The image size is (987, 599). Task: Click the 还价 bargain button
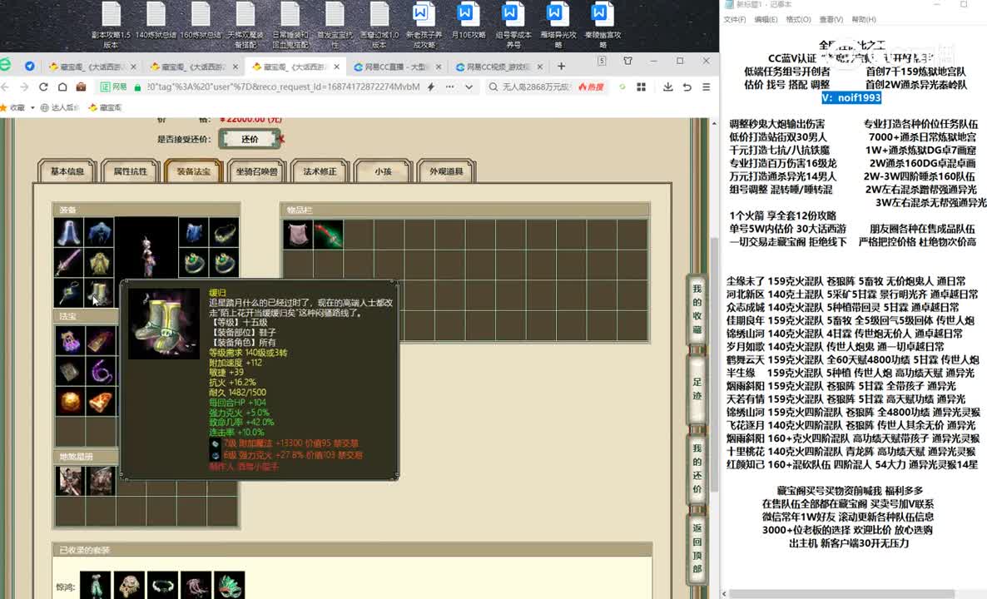(x=249, y=139)
